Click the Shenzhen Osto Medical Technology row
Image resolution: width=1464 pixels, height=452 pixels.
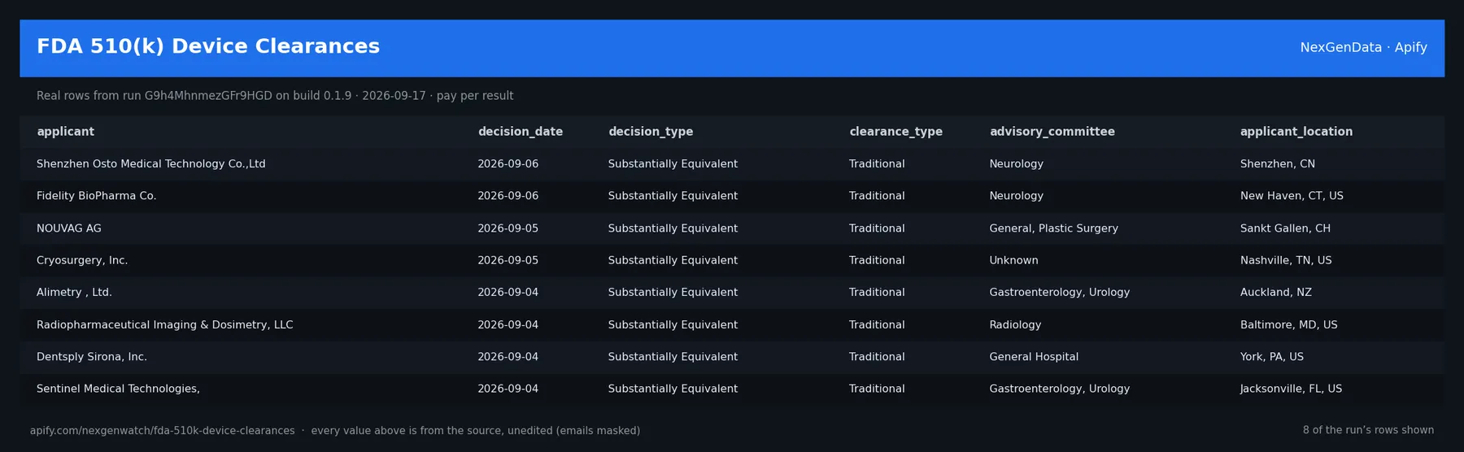coord(732,164)
